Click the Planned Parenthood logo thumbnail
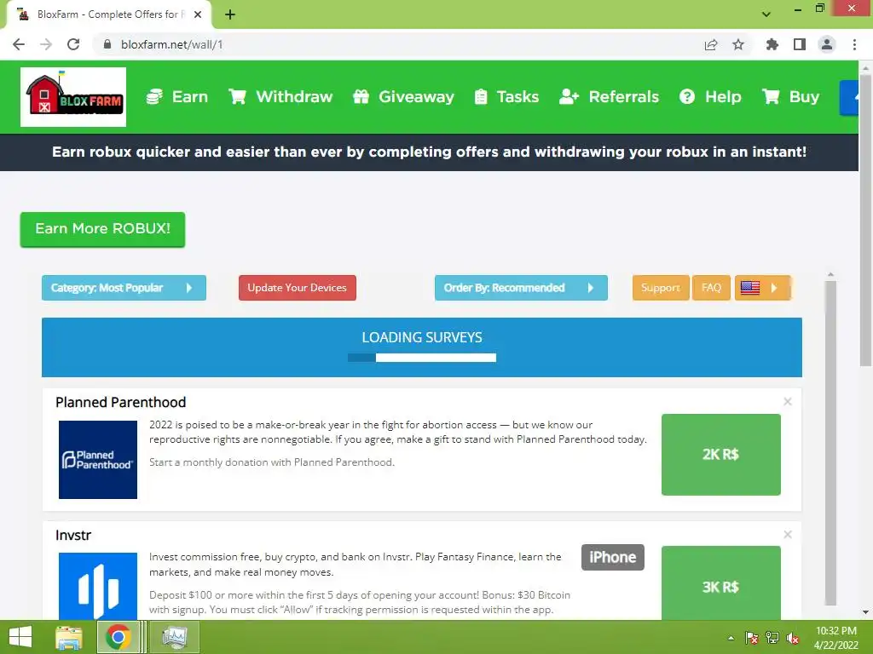Screen dimensions: 873x654 98,459
